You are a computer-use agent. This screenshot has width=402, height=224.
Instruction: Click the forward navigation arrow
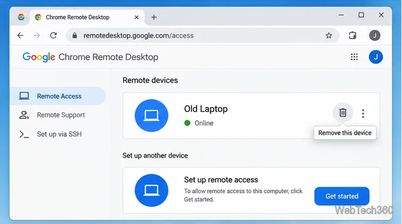click(37, 35)
